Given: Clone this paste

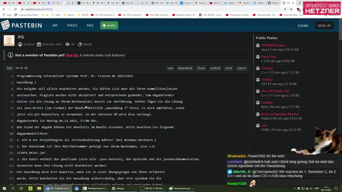Looking at the screenshot, I should [201, 68].
